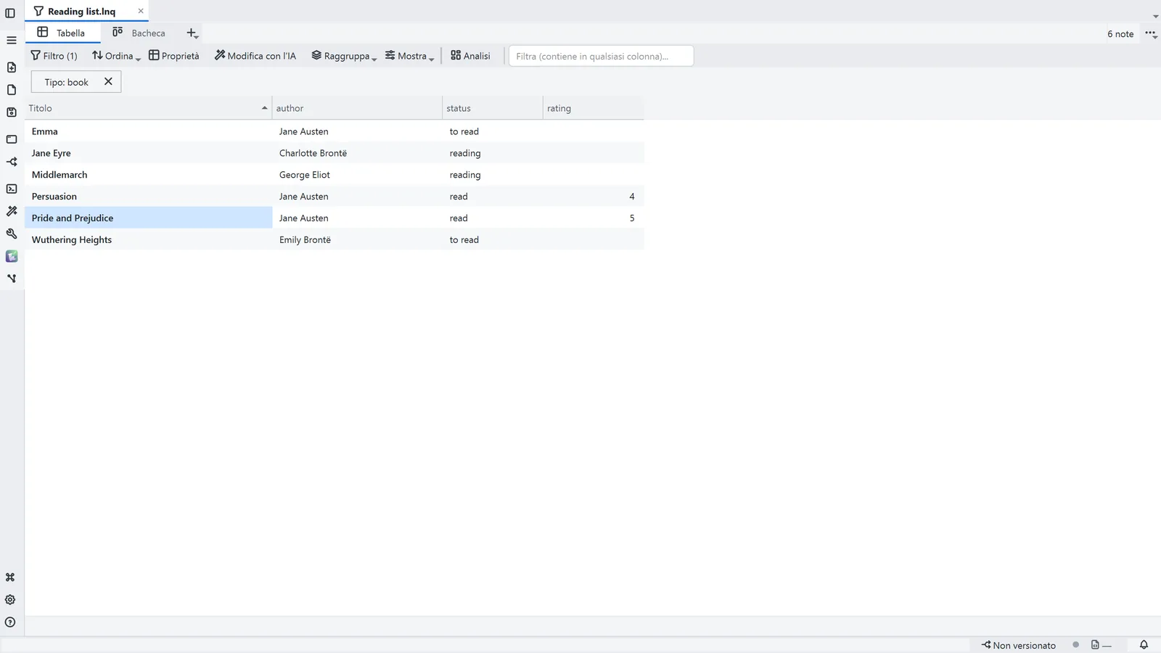Select the 'Reading list.lnq' document tab
Image resolution: width=1161 pixels, height=653 pixels.
coord(81,11)
